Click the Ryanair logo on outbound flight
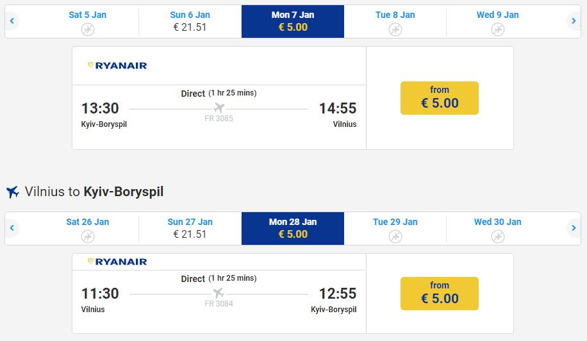587x341 pixels. click(117, 65)
